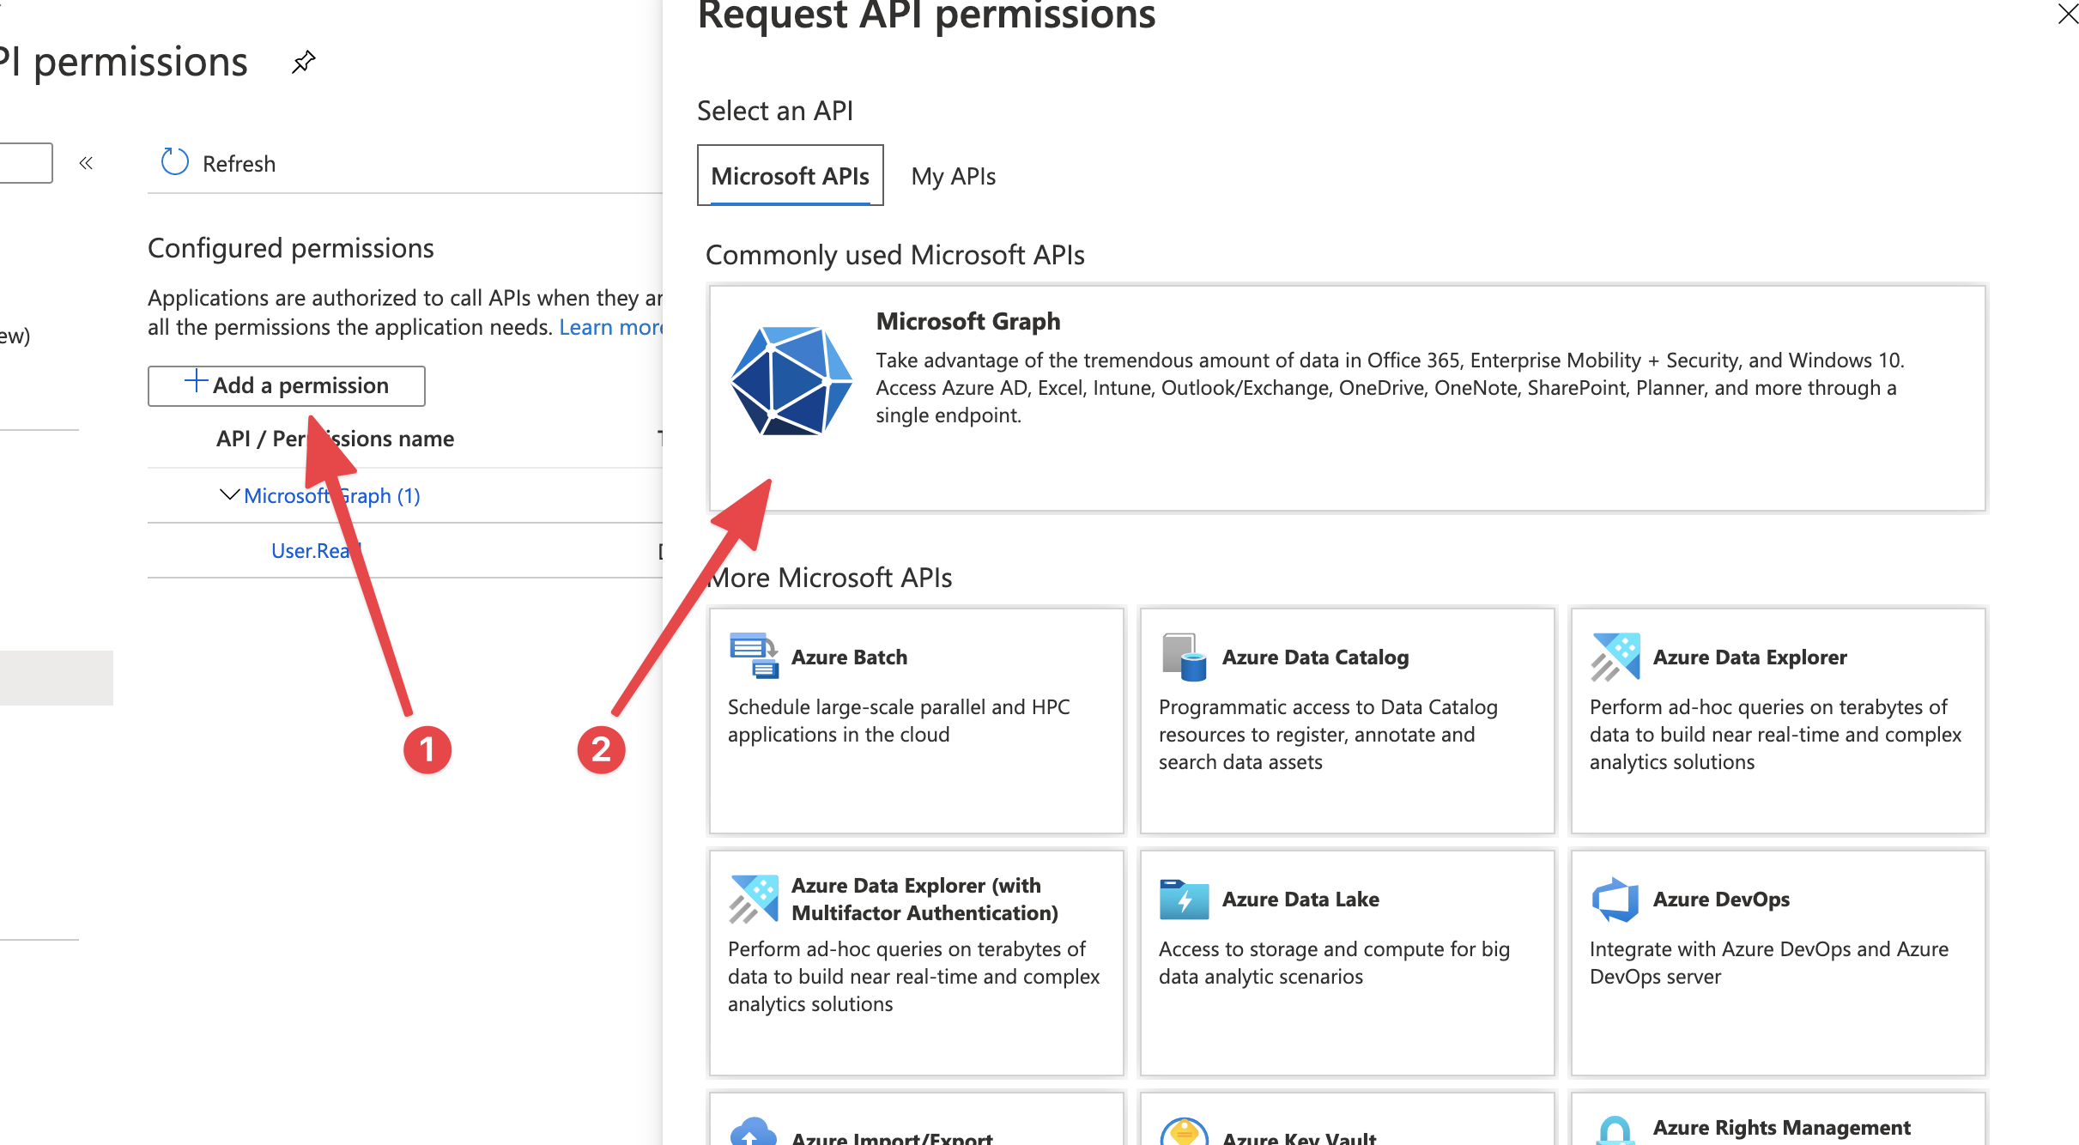
Task: Click 'Integrate with Azure DevOps' description
Action: coord(1769,962)
